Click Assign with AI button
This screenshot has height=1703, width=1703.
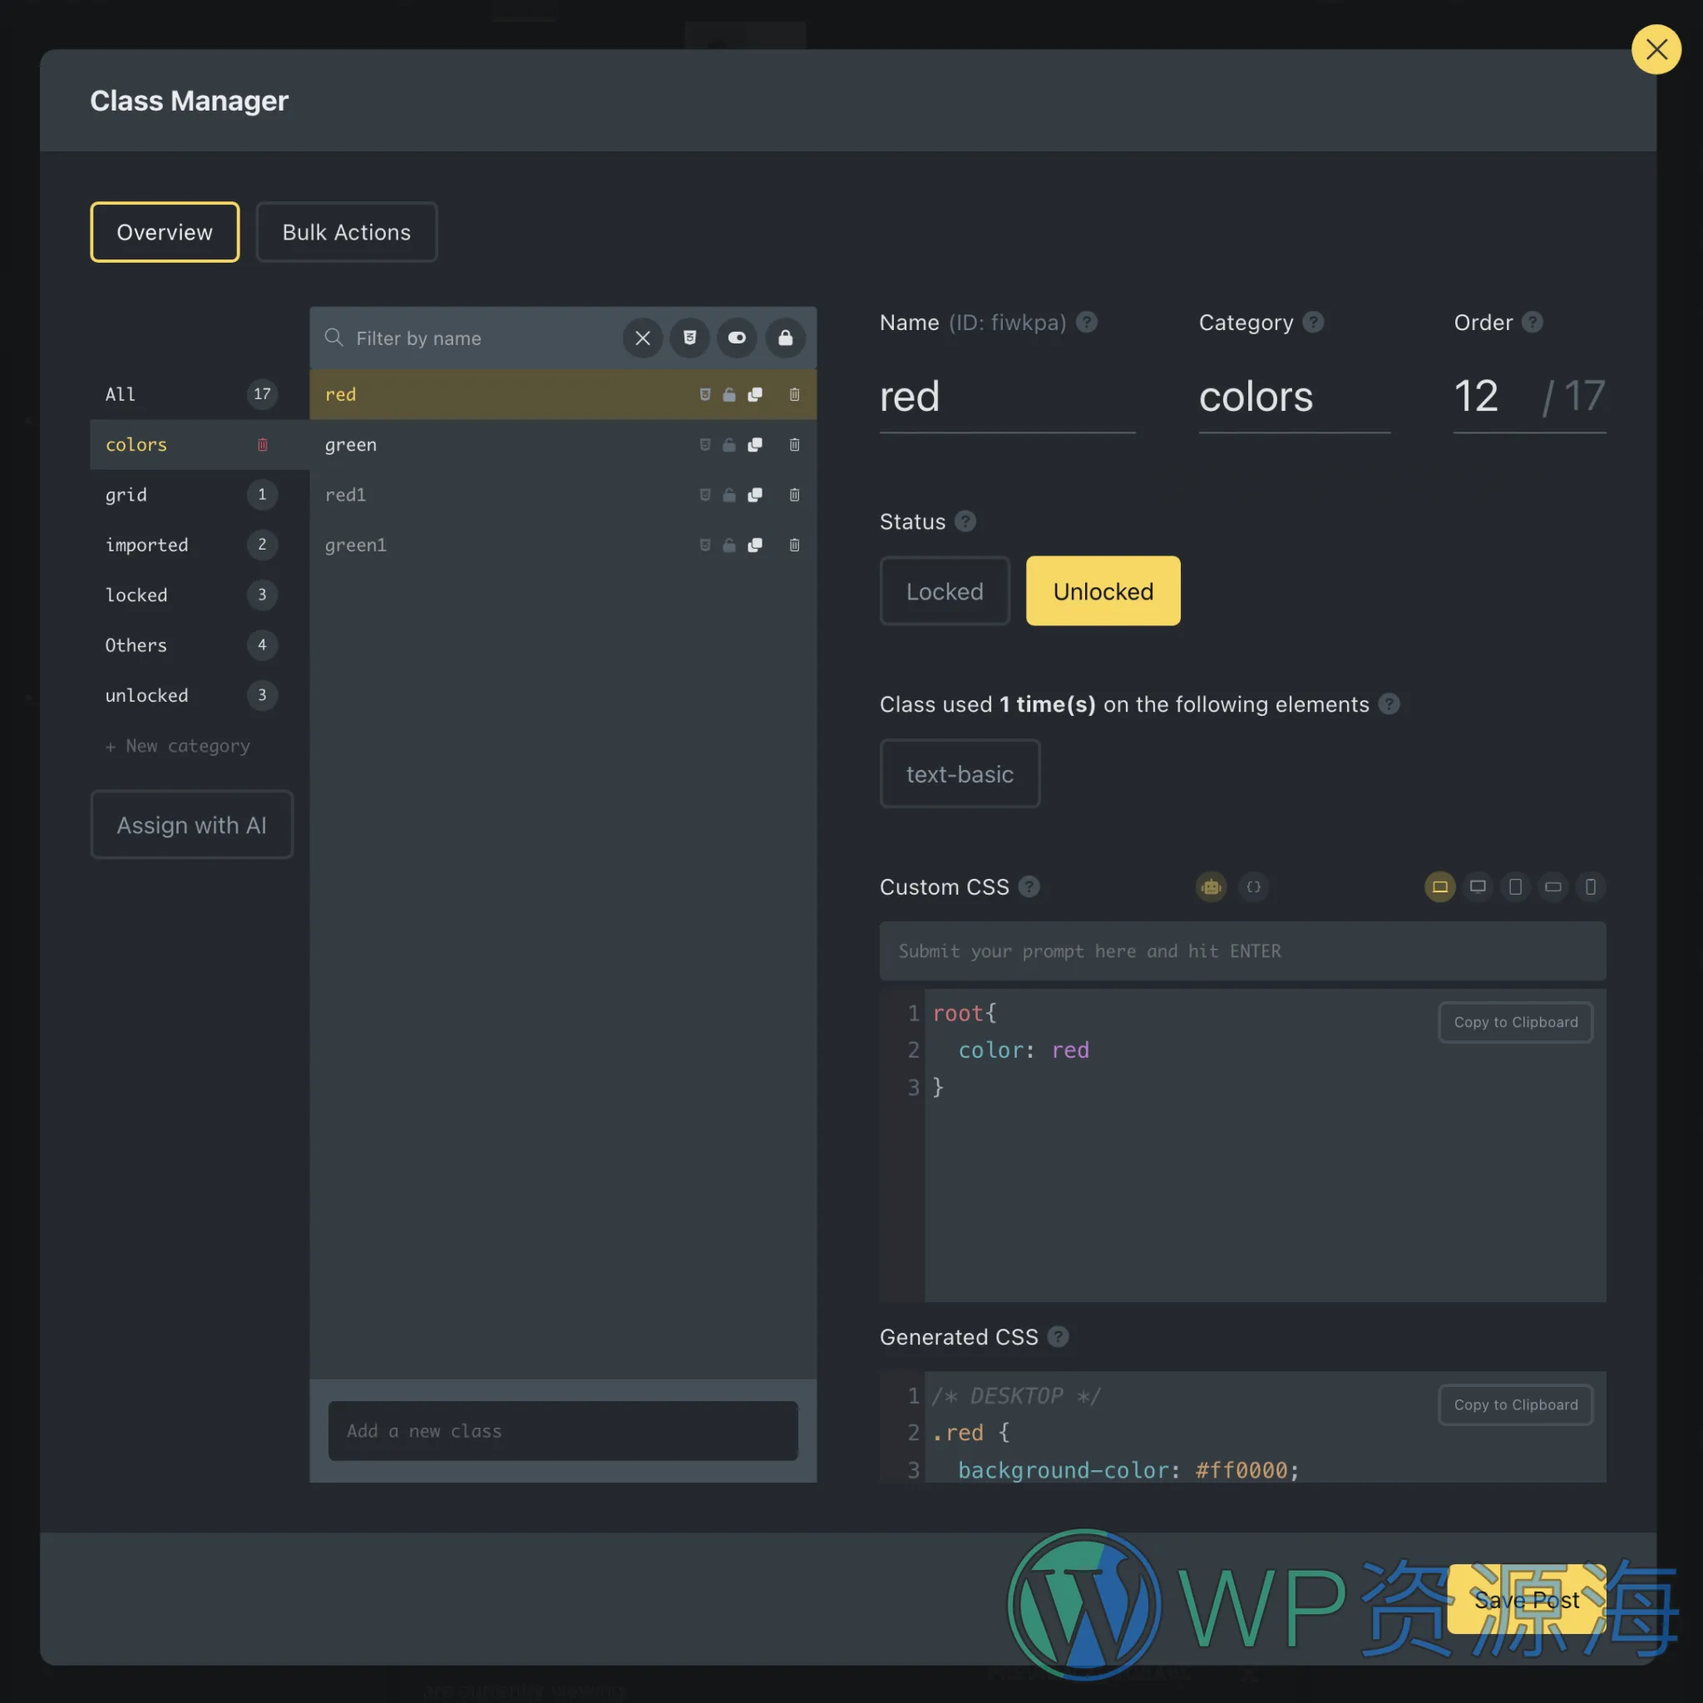coord(191,825)
